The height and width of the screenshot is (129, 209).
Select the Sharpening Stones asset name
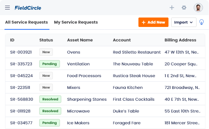(87, 99)
